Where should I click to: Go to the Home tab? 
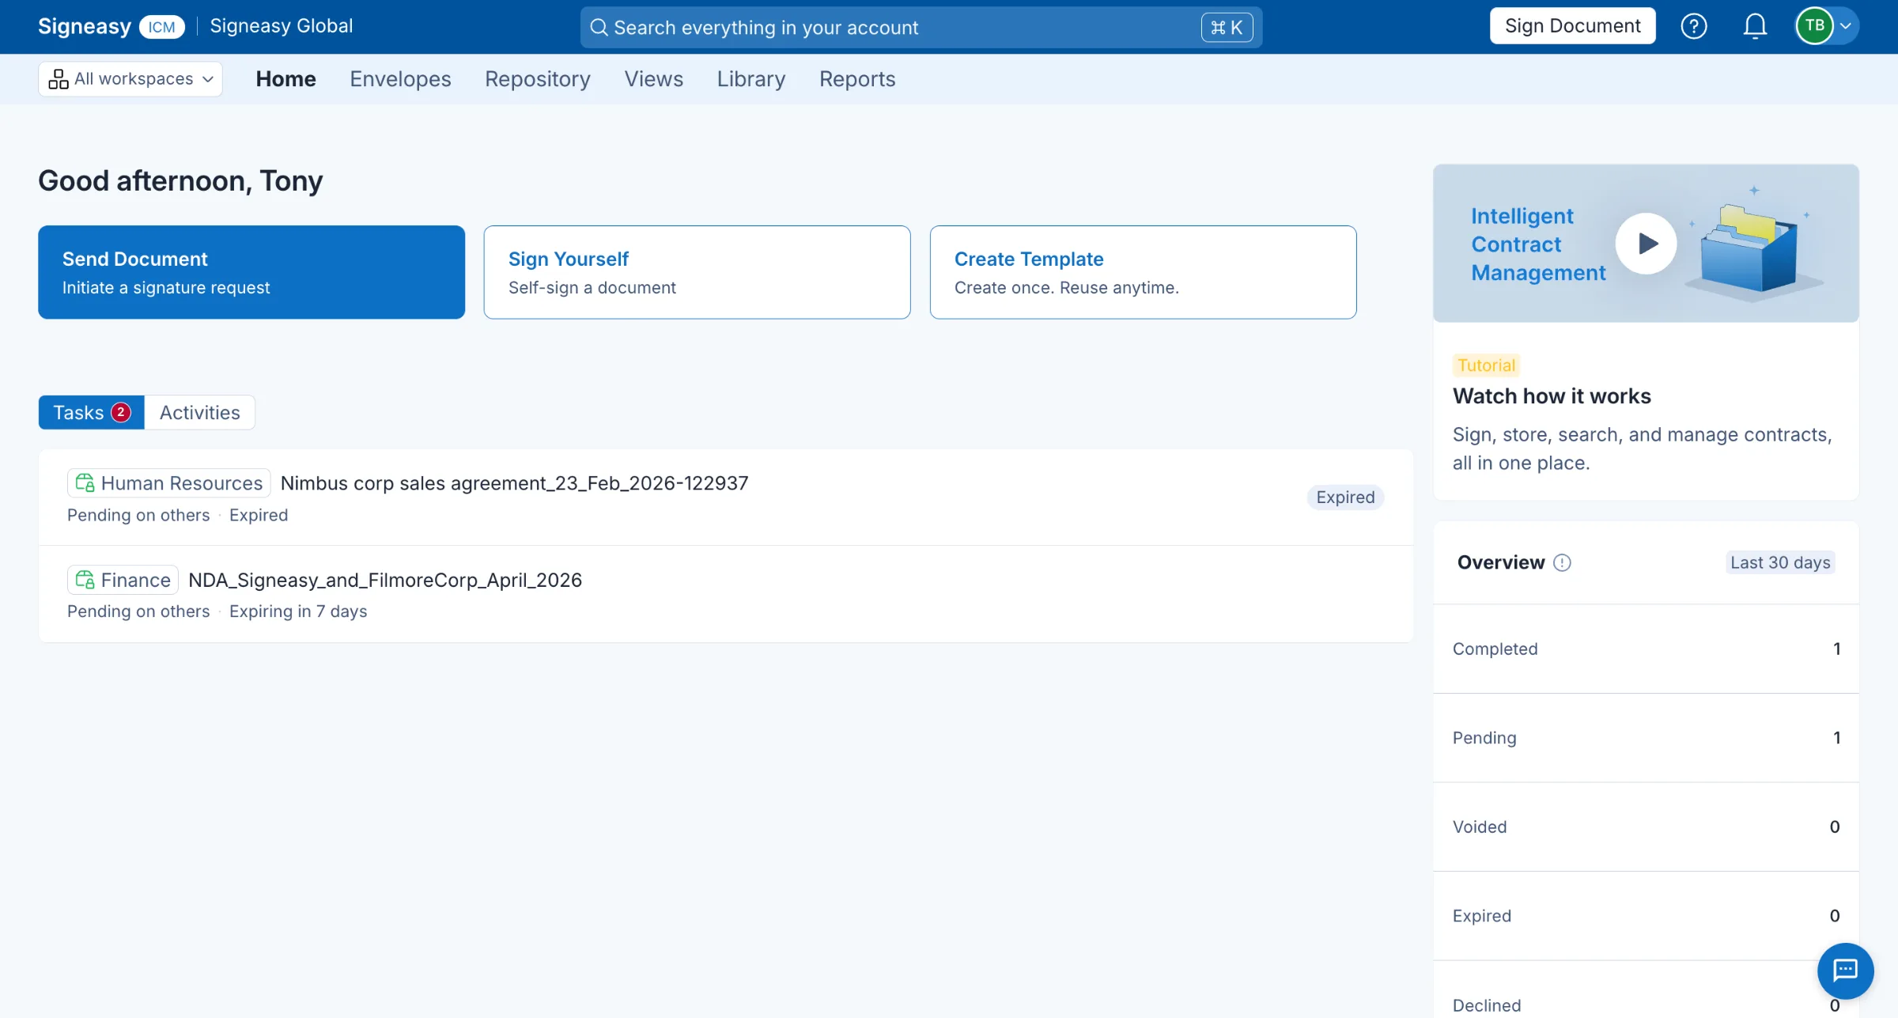point(285,79)
